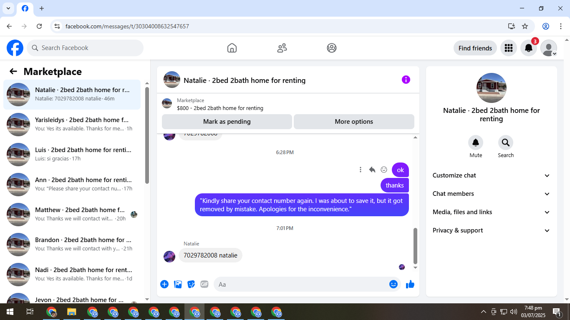The height and width of the screenshot is (320, 570).
Task: Mark as pending button
Action: pos(227,122)
